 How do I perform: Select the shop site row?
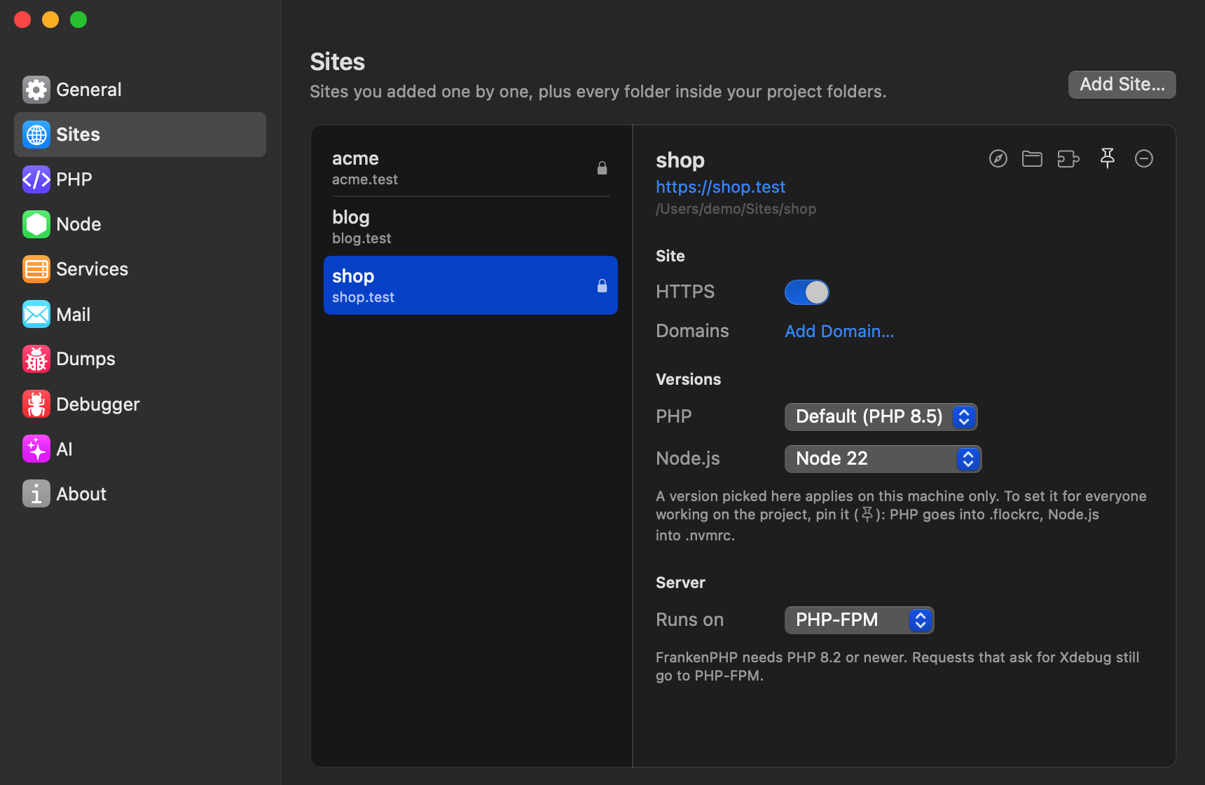(x=471, y=285)
